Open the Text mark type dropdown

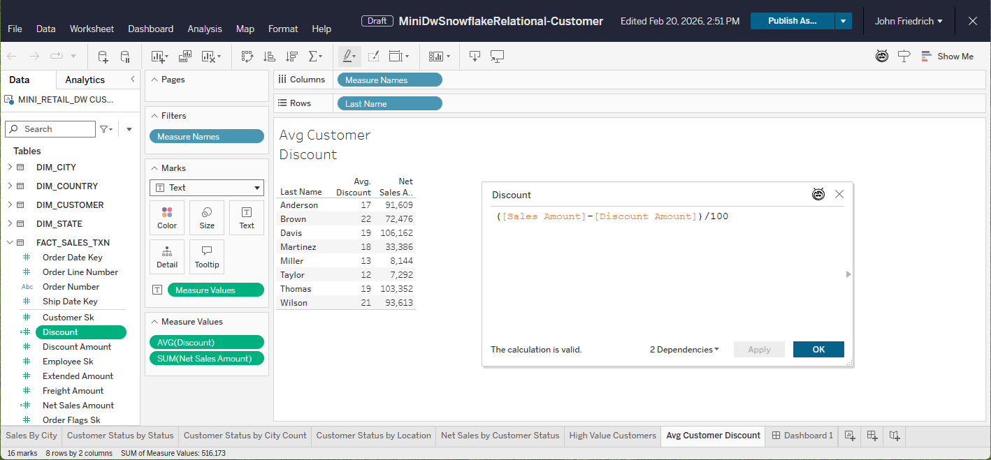tap(207, 188)
